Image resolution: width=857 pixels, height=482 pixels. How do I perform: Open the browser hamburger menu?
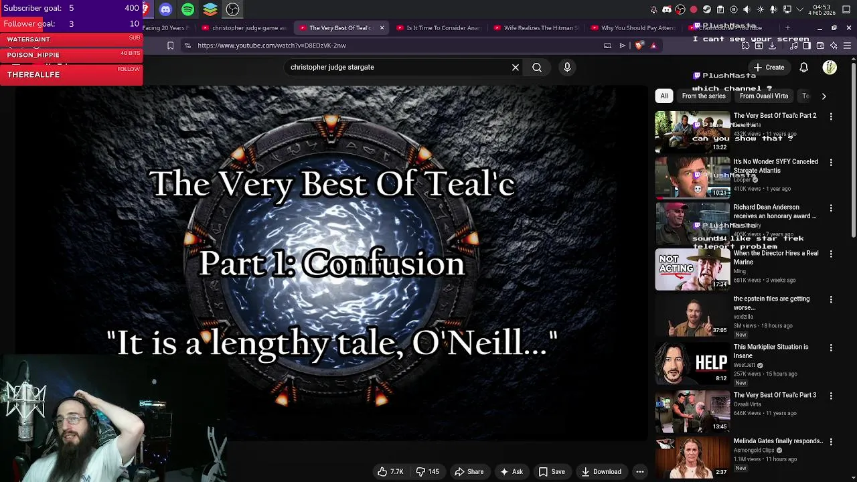click(x=847, y=46)
